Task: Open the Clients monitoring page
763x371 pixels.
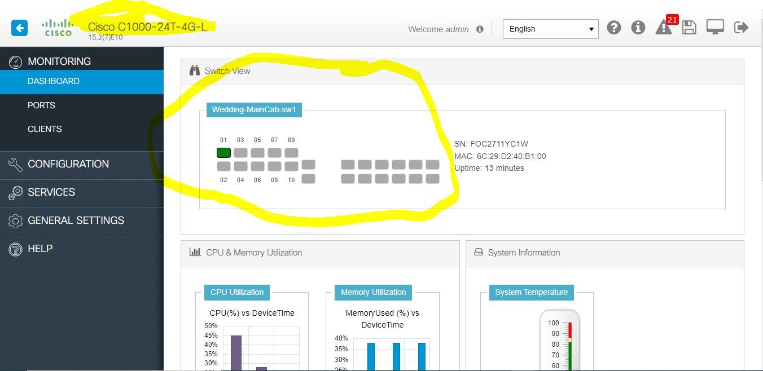Action: (x=45, y=129)
